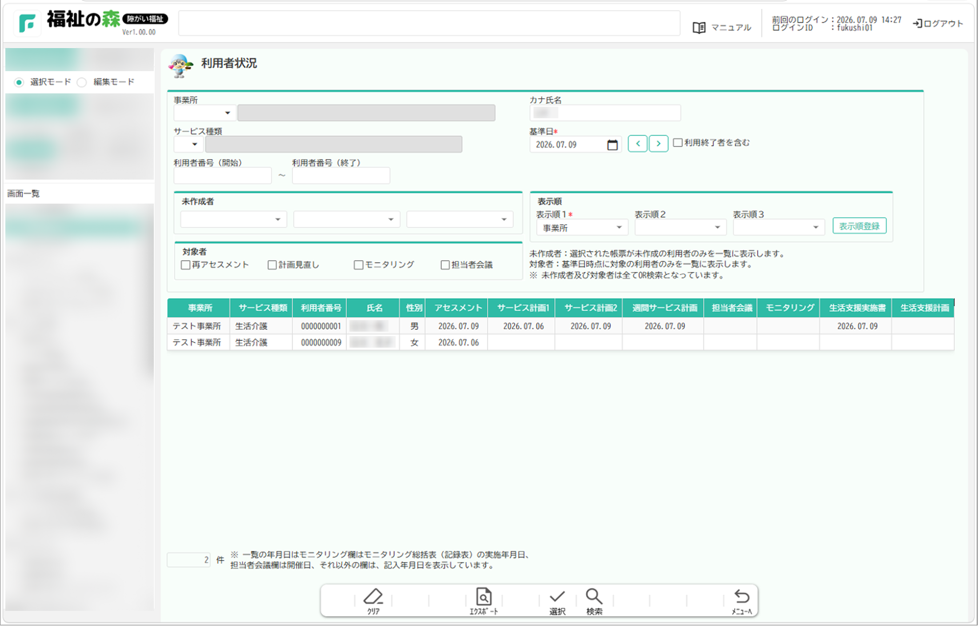This screenshot has width=978, height=626.
Task: Click the アセスメント column header
Action: pyautogui.click(x=457, y=308)
